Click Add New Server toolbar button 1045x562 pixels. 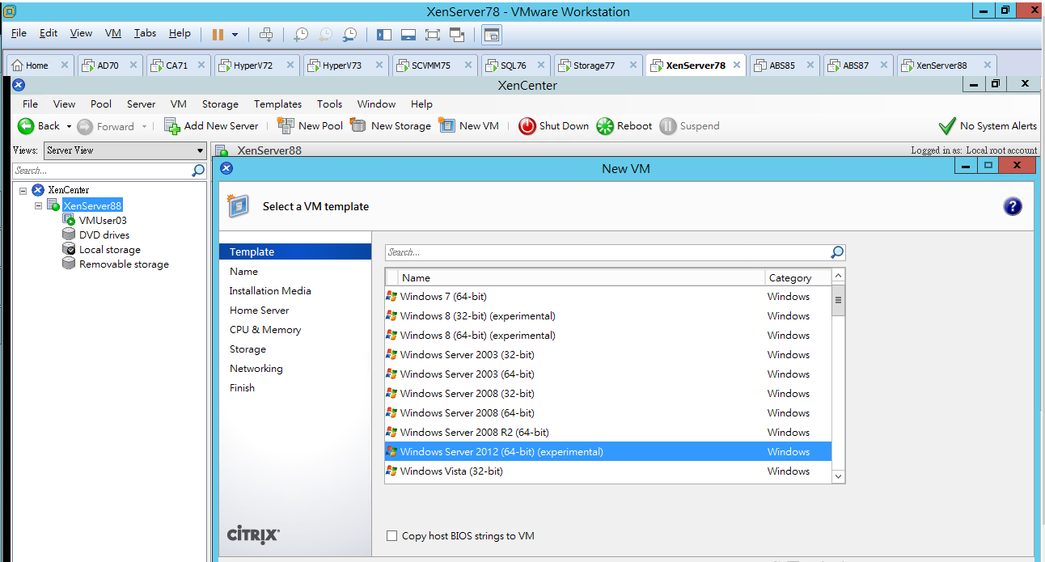tap(211, 126)
